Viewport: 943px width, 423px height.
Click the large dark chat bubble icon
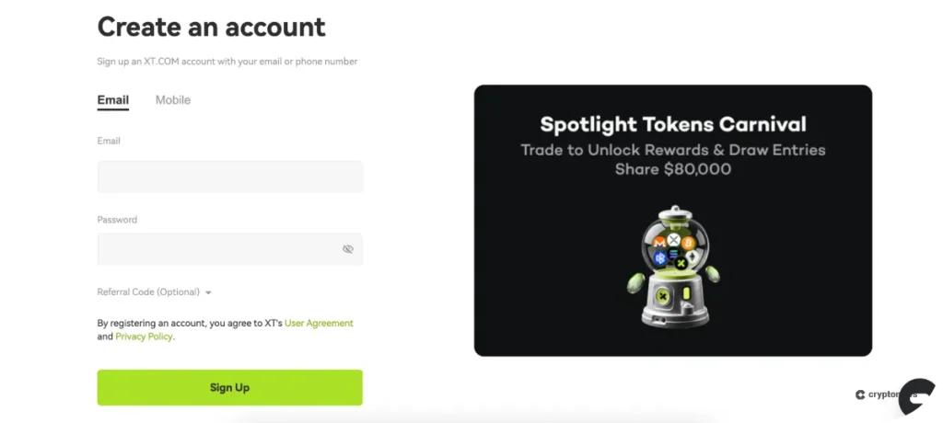916,395
